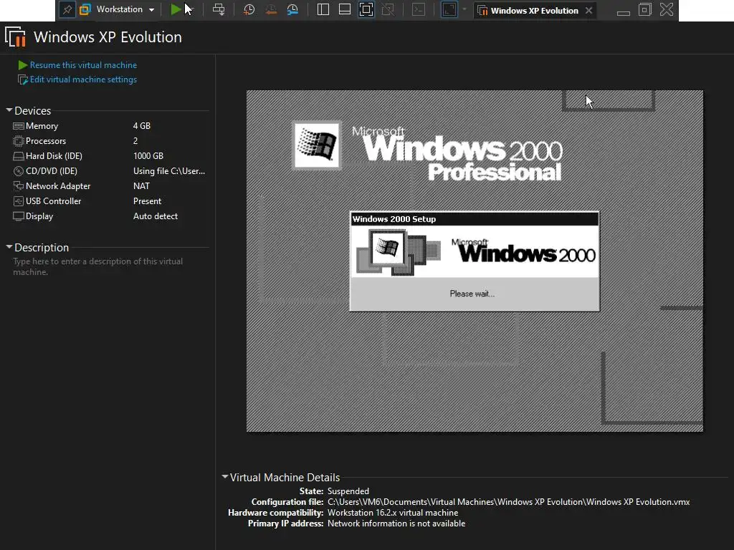
Task: Select the Display device row
Action: (x=109, y=216)
